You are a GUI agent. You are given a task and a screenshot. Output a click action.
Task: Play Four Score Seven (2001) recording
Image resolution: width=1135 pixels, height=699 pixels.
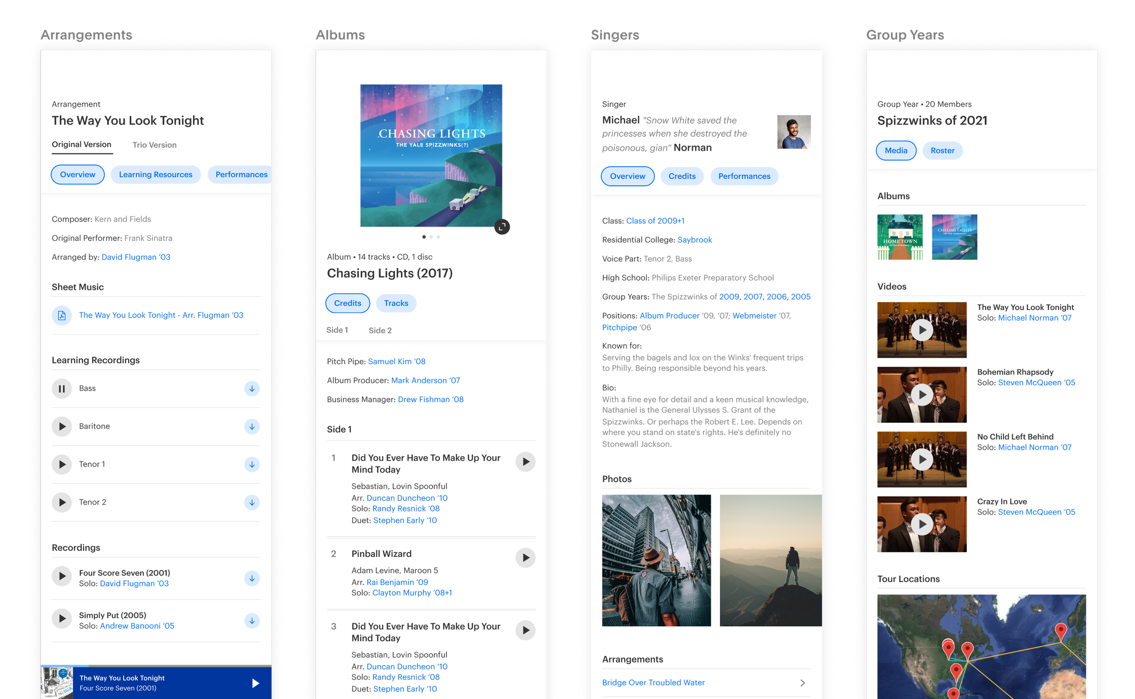(x=61, y=576)
